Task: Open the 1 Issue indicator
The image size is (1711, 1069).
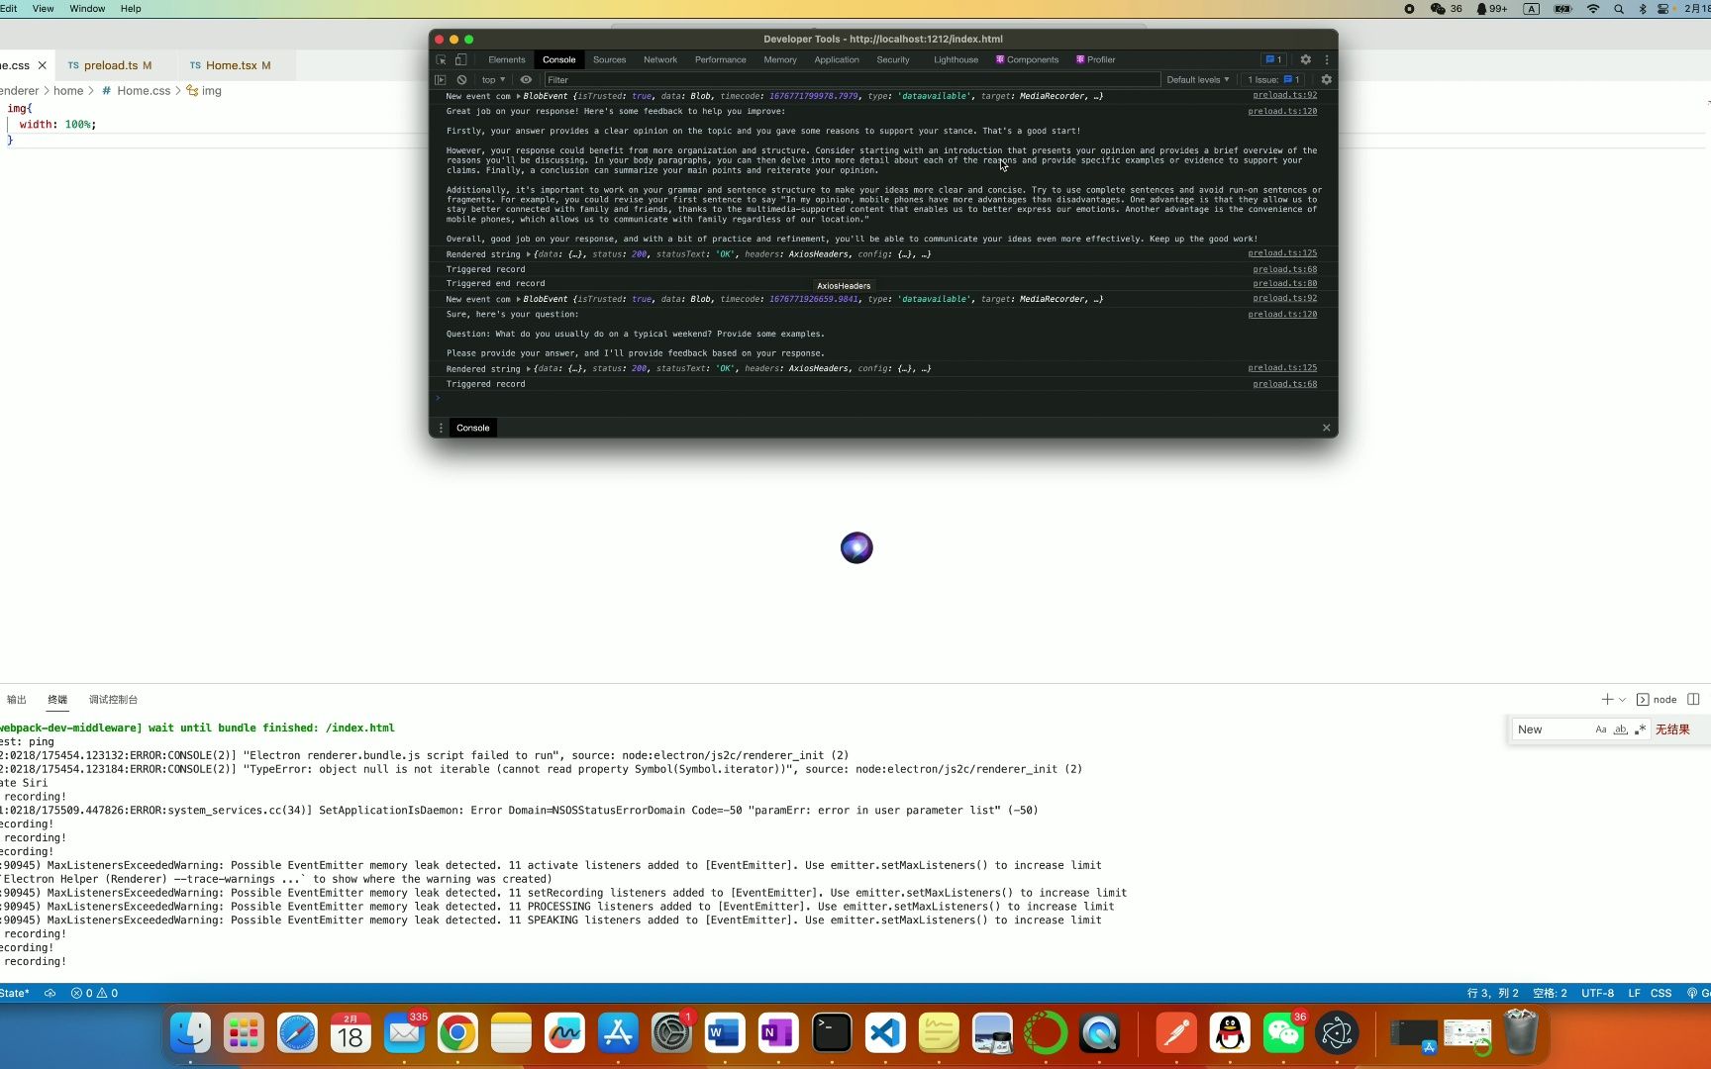Action: click(1273, 79)
